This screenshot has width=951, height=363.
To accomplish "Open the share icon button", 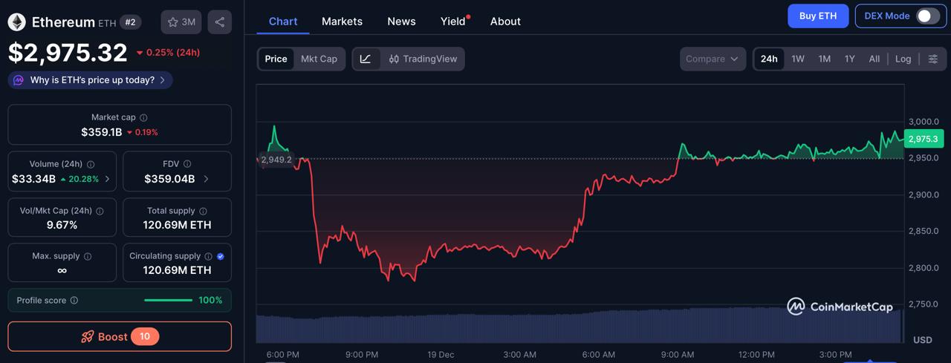I will [219, 22].
